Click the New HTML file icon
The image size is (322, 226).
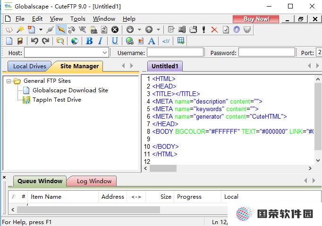pos(9,41)
